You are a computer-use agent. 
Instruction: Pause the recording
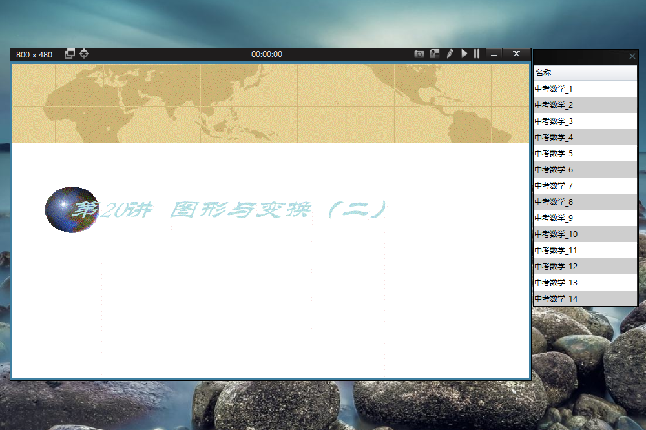pyautogui.click(x=477, y=54)
